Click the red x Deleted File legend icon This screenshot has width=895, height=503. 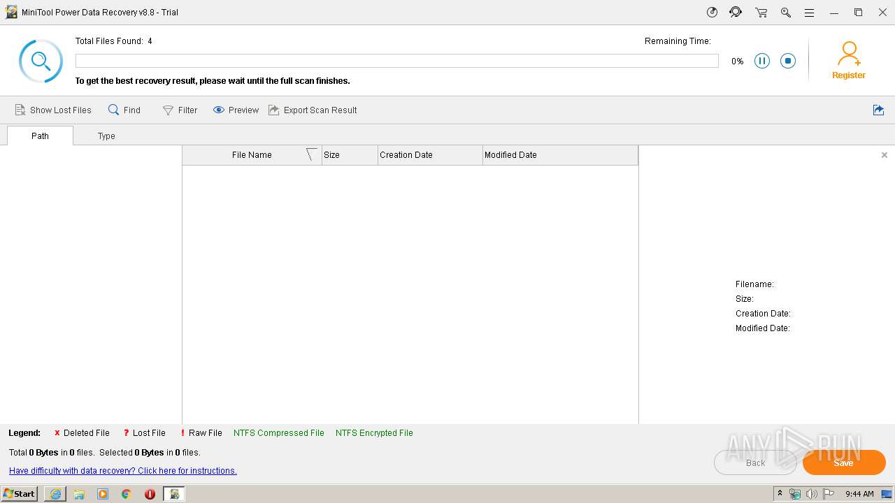tap(57, 433)
